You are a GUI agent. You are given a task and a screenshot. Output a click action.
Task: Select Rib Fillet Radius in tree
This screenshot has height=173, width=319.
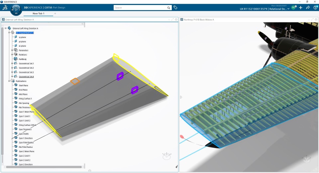[x=26, y=147]
